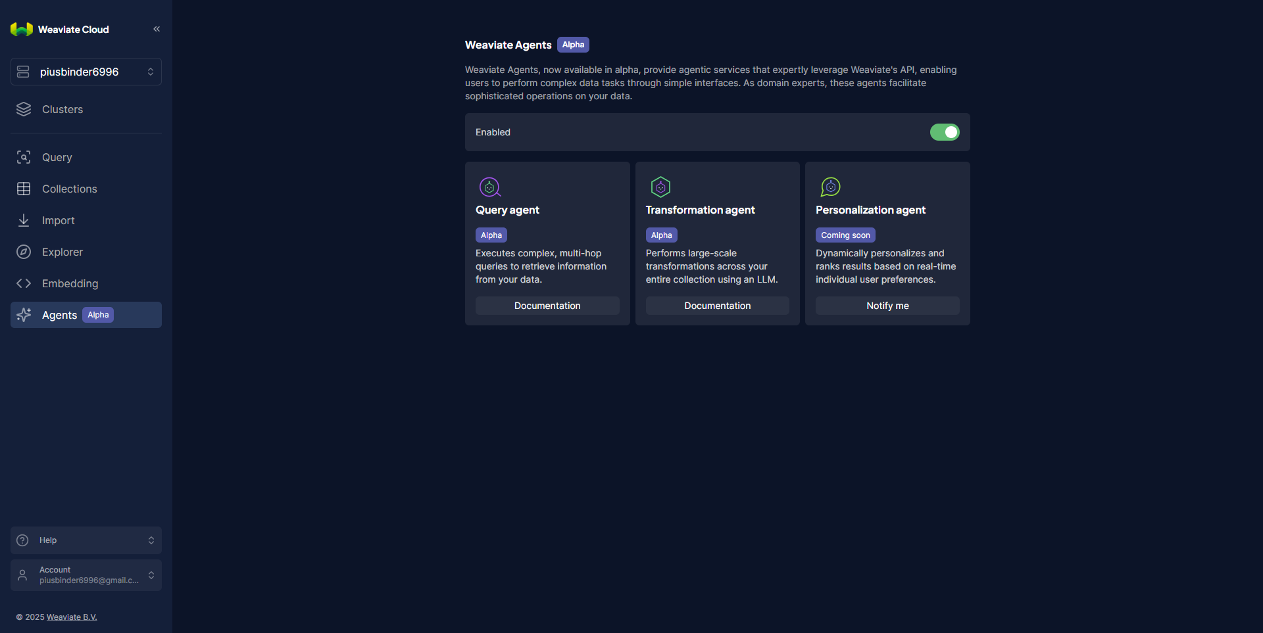This screenshot has width=1263, height=633.
Task: Click the Weaviate Cloud logo icon
Action: tap(22, 30)
